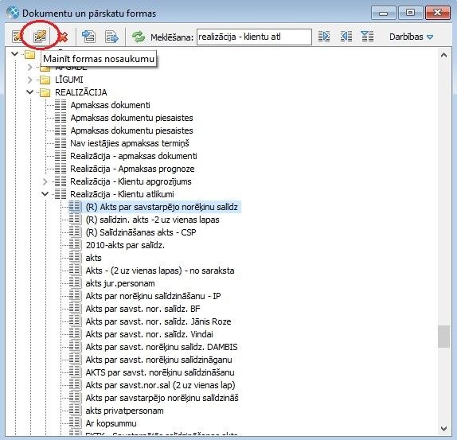Select Ar kopsummu form
This screenshot has width=457, height=440.
click(111, 423)
